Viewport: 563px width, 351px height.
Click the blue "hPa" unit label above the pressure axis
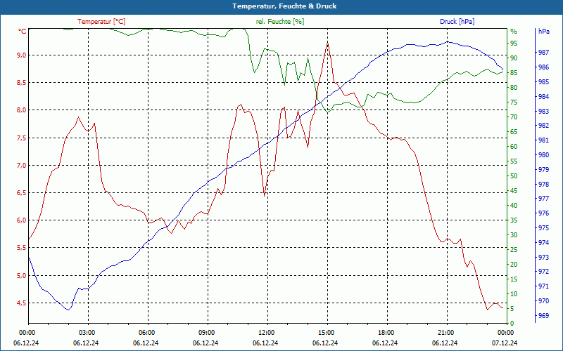click(543, 32)
